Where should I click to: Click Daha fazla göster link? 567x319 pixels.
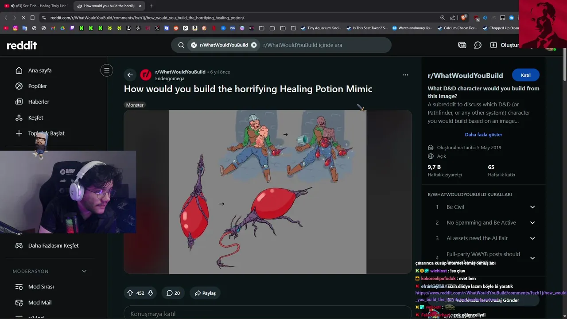point(483,134)
